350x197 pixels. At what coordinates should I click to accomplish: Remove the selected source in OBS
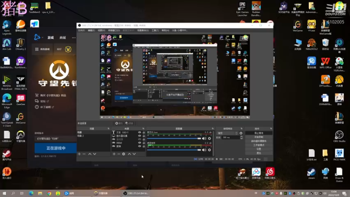pyautogui.click(x=119, y=154)
